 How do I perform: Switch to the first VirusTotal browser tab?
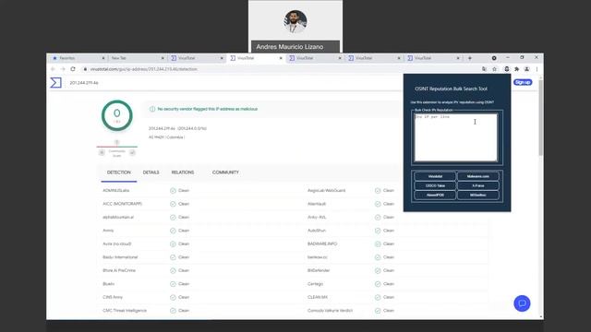[x=196, y=58]
